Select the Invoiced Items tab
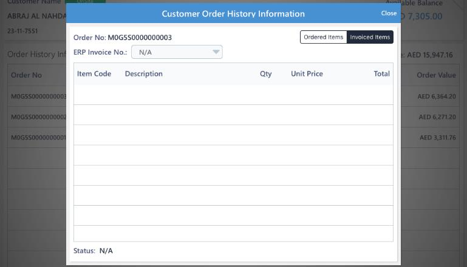The width and height of the screenshot is (467, 267). coord(370,37)
